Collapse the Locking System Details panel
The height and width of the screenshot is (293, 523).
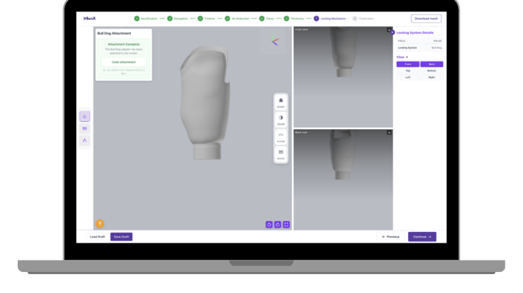pos(392,33)
